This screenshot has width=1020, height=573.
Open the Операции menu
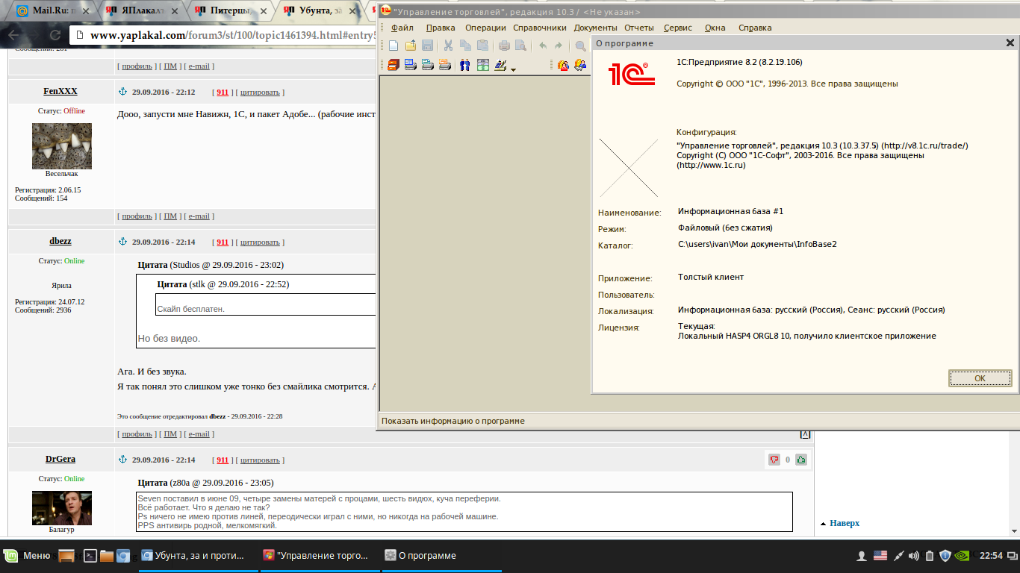coord(485,28)
